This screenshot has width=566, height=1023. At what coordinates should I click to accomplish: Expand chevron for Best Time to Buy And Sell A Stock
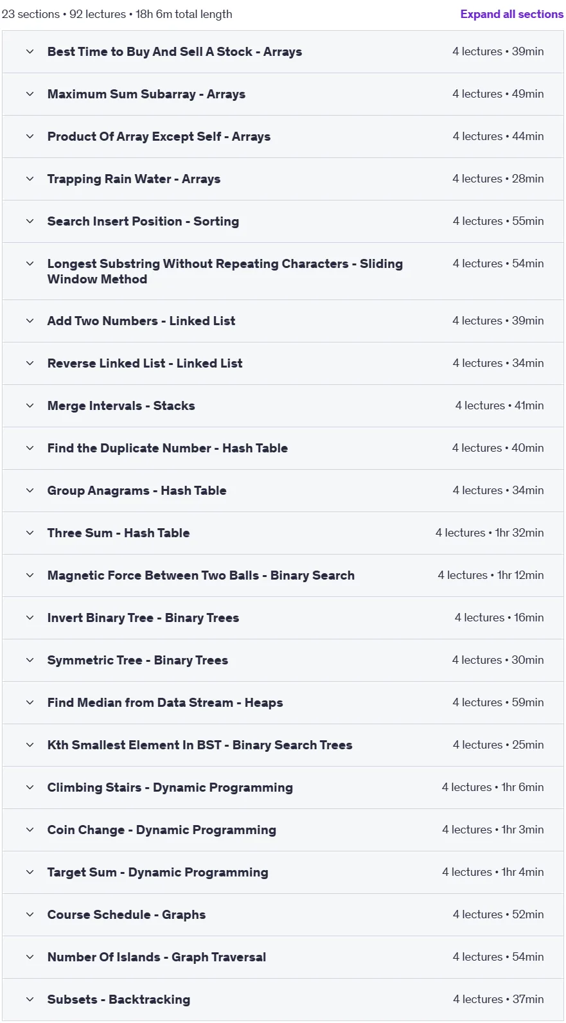[30, 51]
